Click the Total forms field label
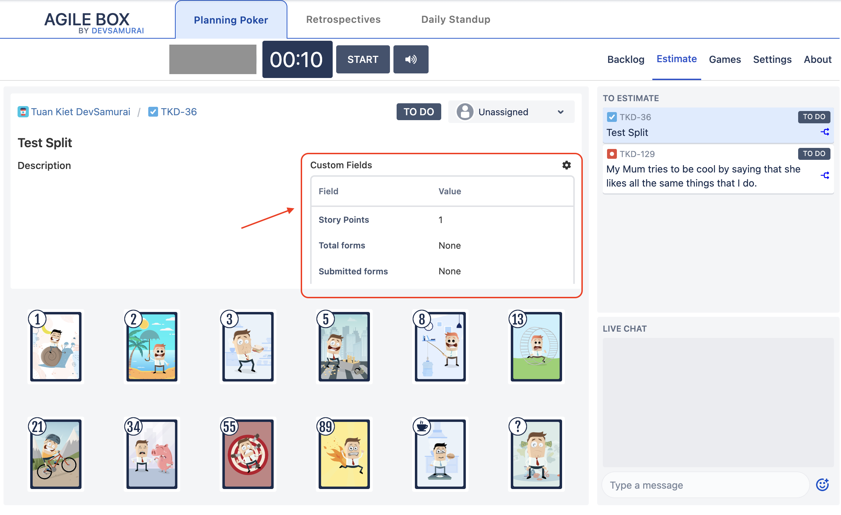Image resolution: width=841 pixels, height=515 pixels. (342, 246)
